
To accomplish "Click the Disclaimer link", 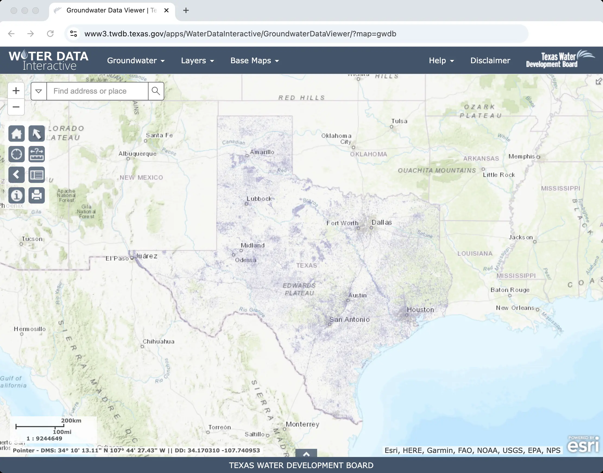I will 490,60.
